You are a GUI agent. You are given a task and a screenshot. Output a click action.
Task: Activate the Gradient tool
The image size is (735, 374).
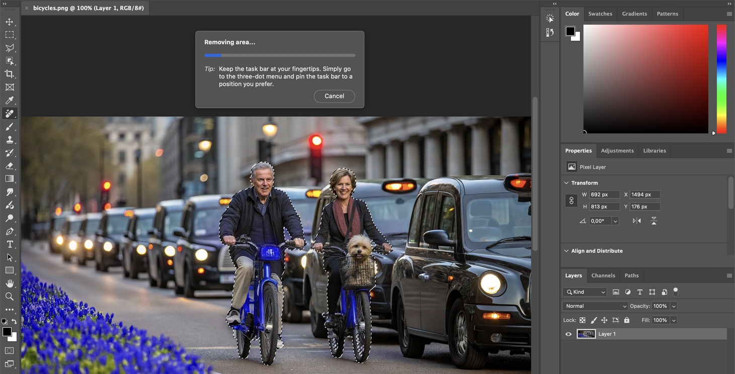10,179
